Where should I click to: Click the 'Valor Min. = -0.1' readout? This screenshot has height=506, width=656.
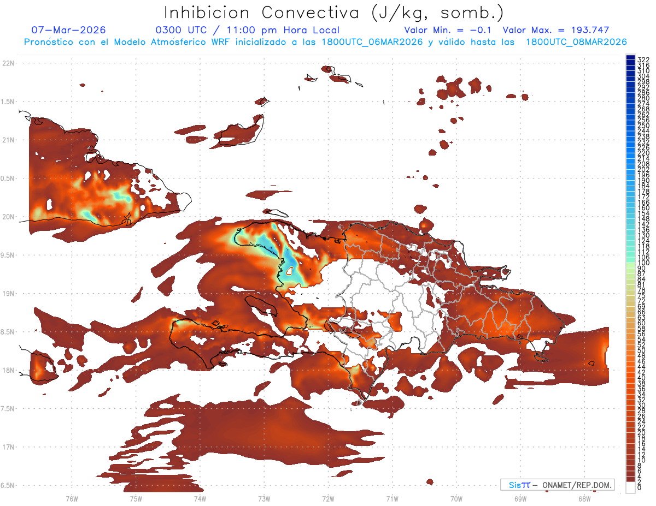coord(448,30)
